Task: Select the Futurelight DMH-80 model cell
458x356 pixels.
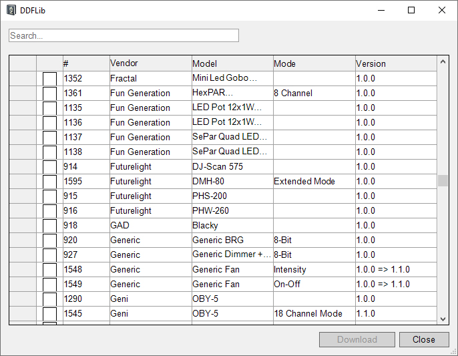Action: (x=232, y=182)
